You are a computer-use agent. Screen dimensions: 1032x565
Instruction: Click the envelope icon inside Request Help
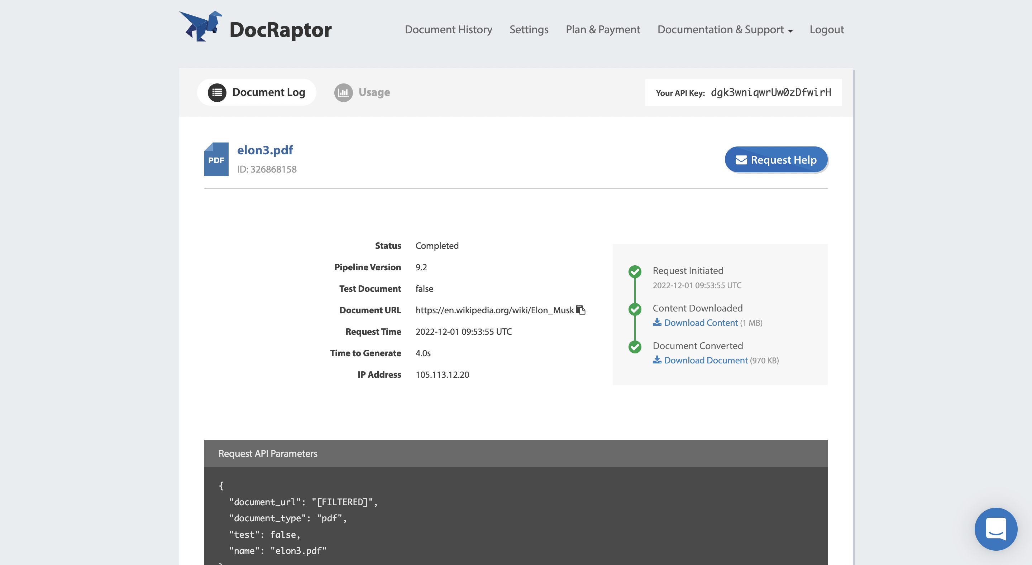coord(741,159)
